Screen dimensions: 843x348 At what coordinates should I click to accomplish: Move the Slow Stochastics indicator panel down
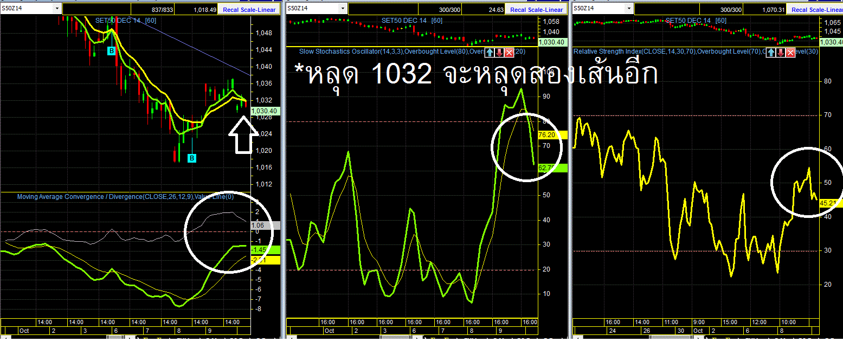pyautogui.click(x=499, y=52)
